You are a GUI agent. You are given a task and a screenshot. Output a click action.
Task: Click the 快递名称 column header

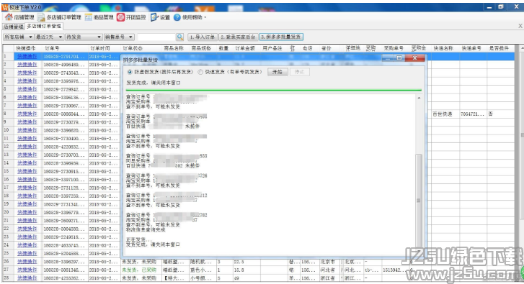[445, 48]
